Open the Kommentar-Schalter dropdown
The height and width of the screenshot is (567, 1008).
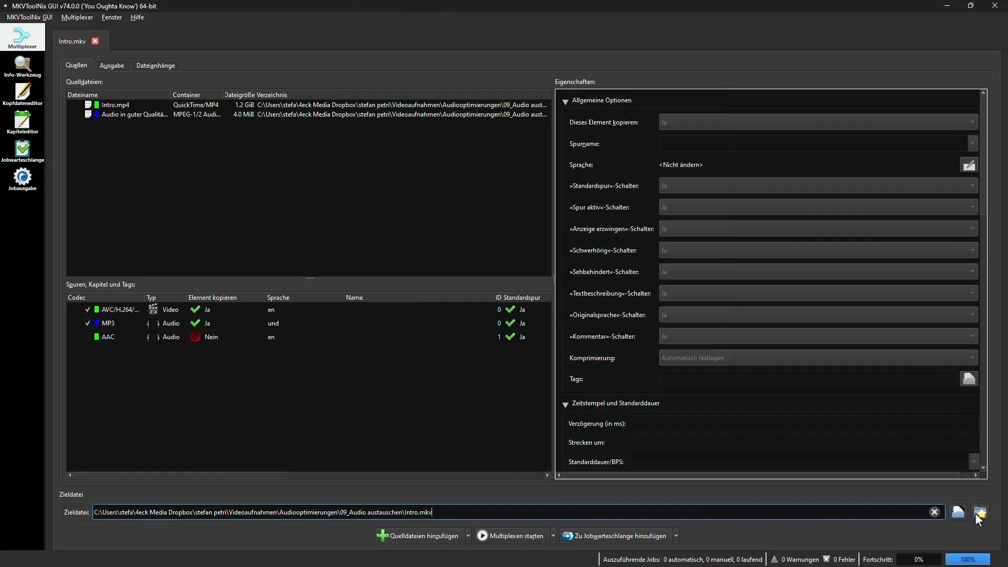tap(818, 337)
